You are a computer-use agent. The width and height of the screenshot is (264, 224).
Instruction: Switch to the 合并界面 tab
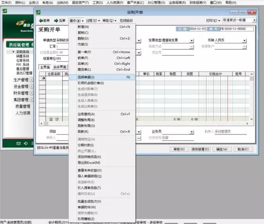(x=60, y=67)
